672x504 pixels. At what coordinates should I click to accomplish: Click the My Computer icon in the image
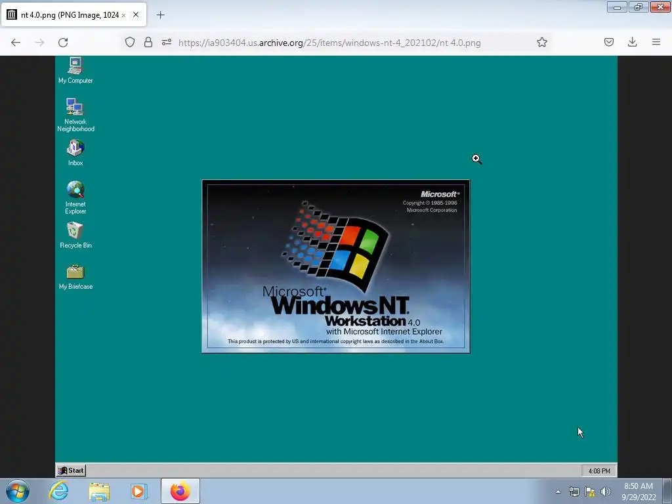point(75,71)
